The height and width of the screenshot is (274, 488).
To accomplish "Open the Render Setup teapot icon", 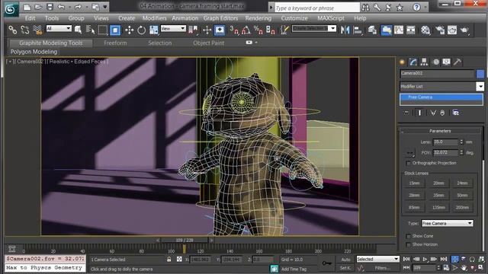I will tap(440, 30).
